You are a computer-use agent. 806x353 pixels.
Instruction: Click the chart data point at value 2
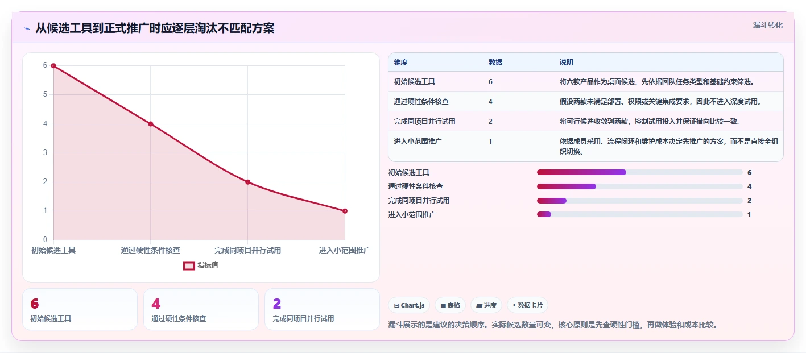coord(248,182)
